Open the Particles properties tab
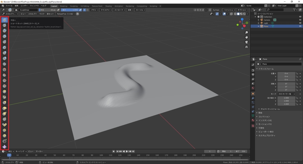The height and width of the screenshot is (164, 303). pyautogui.click(x=253, y=102)
